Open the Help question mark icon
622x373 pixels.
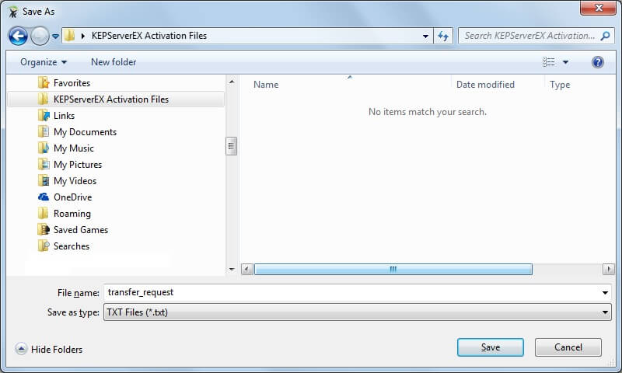coord(597,62)
